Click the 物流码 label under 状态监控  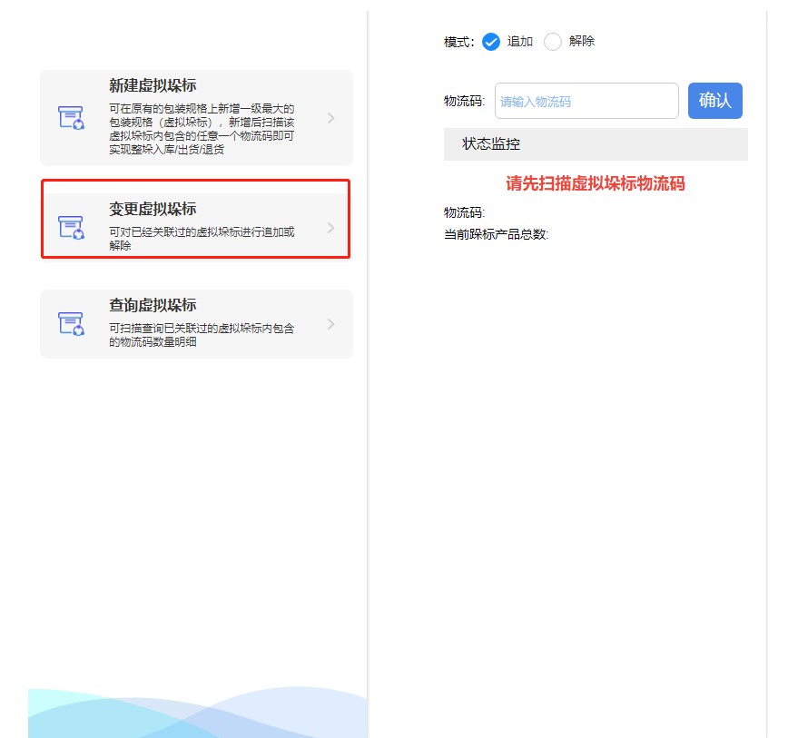click(x=465, y=212)
